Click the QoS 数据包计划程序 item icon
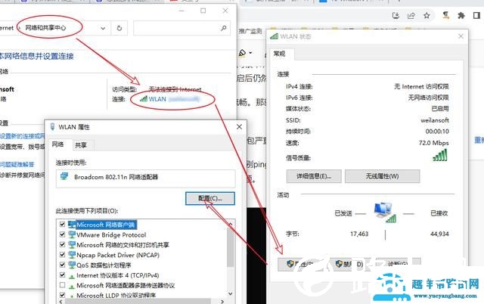Screen dimensions: 484x304 (72, 265)
